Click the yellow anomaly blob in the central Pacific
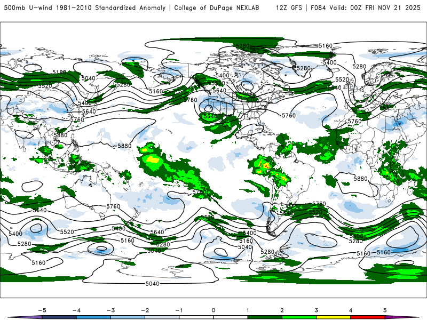Screen dimensions: 427x320 [154, 159]
